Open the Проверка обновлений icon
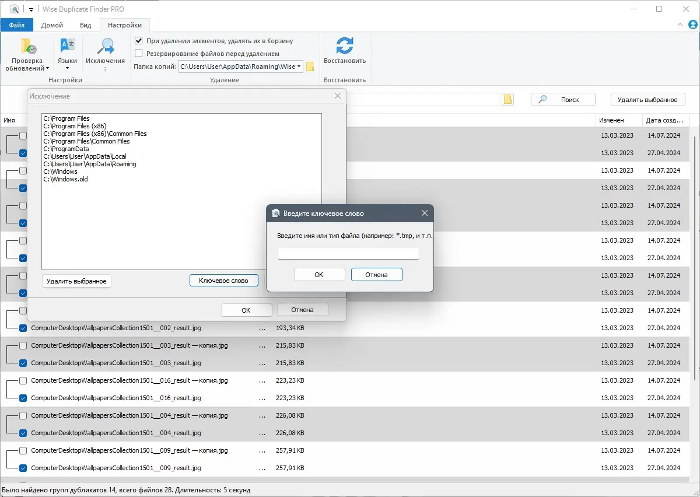Viewport: 700px width, 497px height. point(28,46)
